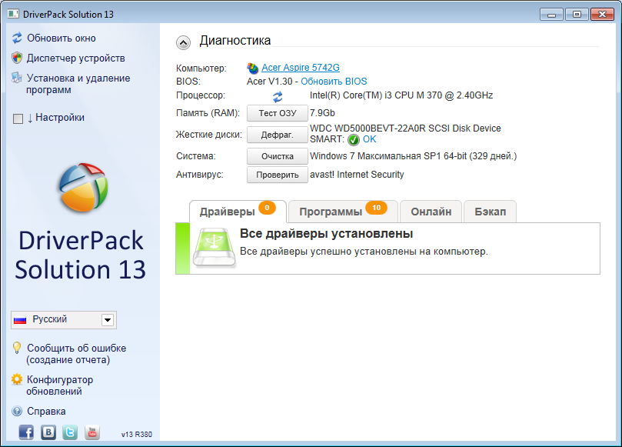Open the Facebook social icon
Viewport: 622px width, 447px height.
26,432
